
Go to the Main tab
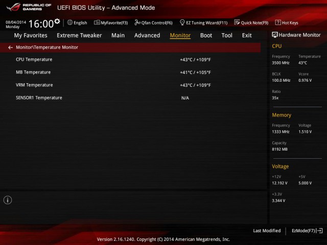[118, 35]
